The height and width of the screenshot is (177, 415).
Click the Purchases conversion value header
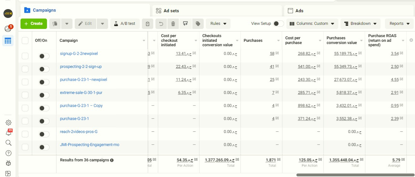[x=342, y=40]
